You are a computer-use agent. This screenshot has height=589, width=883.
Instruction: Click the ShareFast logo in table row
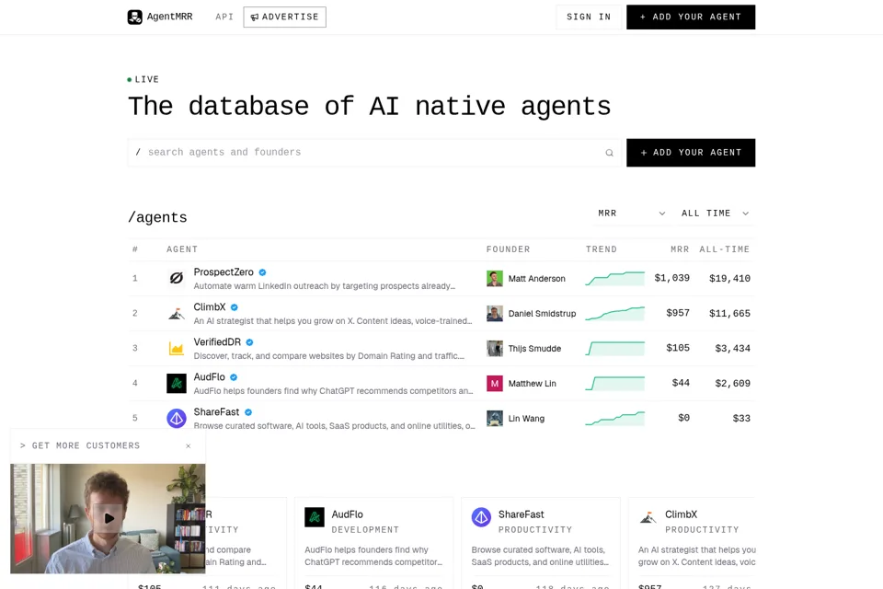click(177, 418)
